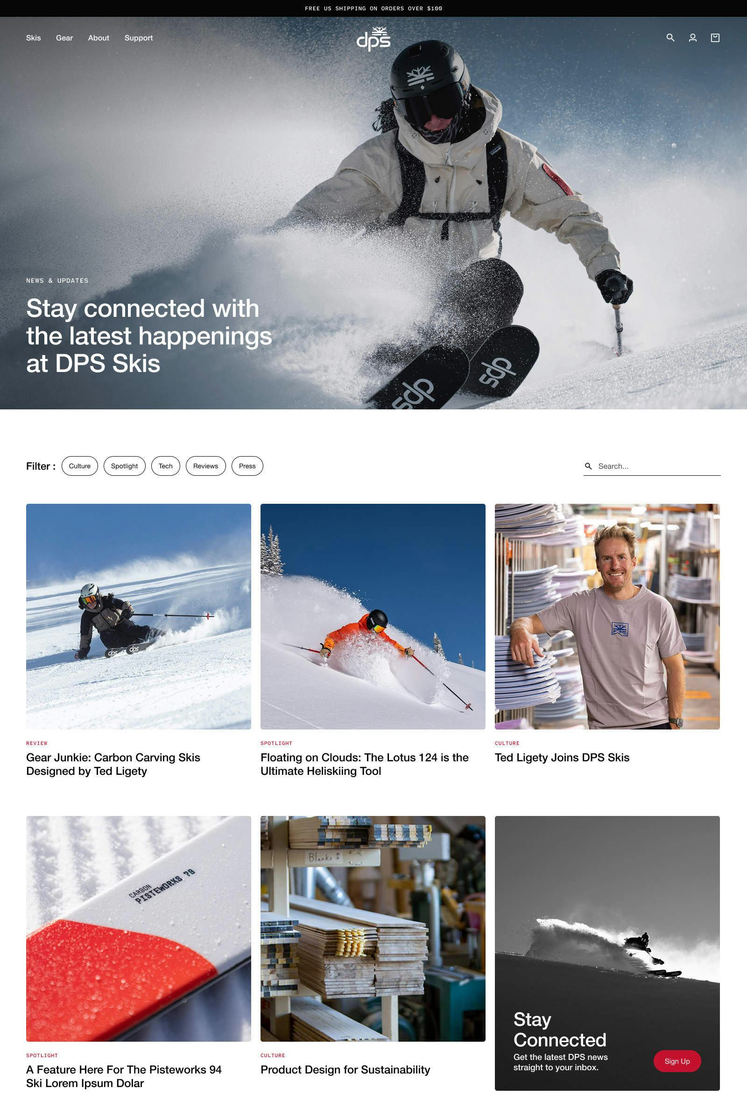Screen dimensions: 747x1109
Task: Open the account profile icon
Action: (x=693, y=38)
